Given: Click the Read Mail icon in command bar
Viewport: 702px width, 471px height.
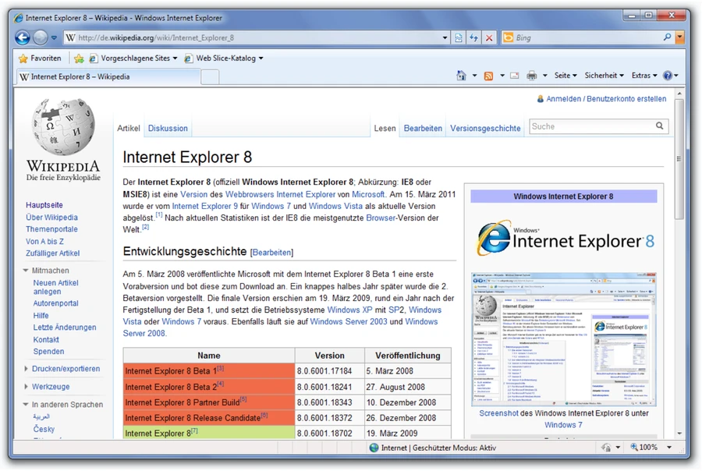Looking at the screenshot, I should click(x=515, y=76).
